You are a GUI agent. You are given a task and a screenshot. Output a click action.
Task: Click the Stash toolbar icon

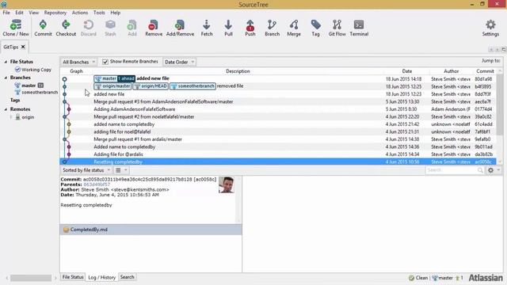click(x=110, y=28)
